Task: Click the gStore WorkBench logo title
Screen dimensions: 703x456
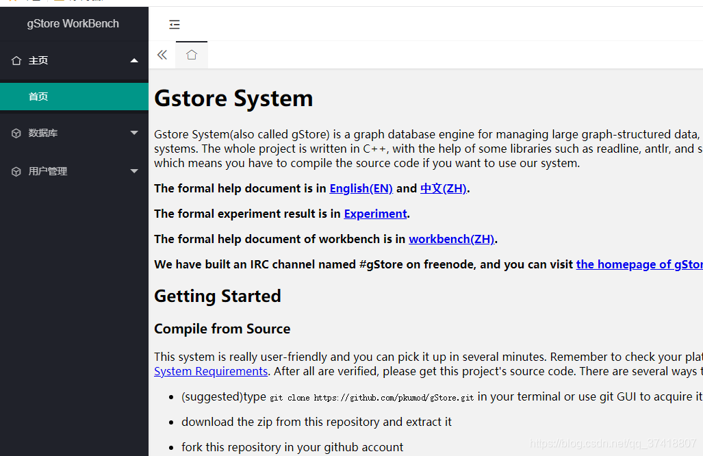Action: tap(73, 23)
